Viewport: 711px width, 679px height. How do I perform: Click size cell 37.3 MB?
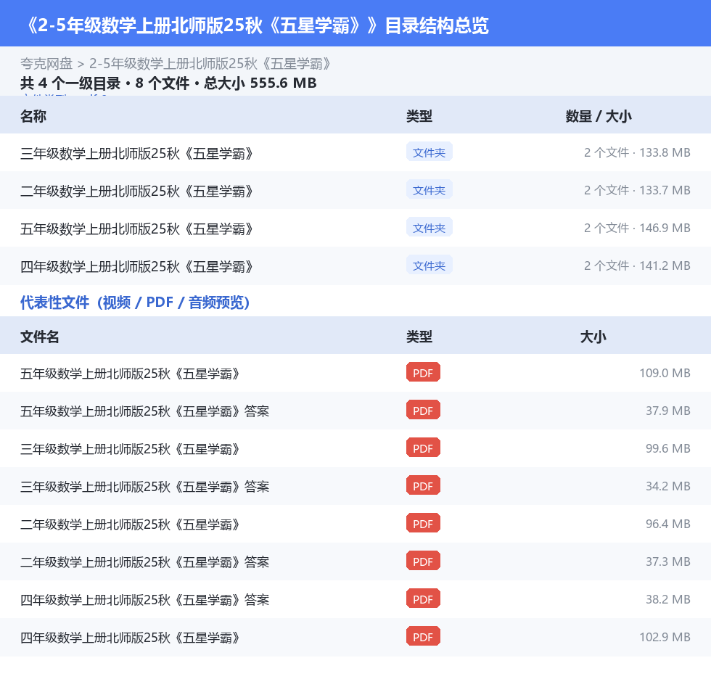click(x=668, y=561)
